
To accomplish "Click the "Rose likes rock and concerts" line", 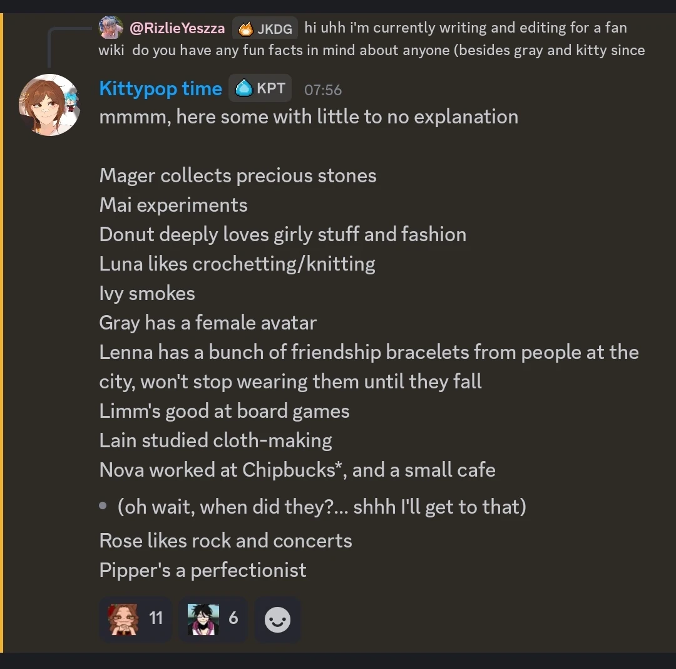I will (225, 541).
